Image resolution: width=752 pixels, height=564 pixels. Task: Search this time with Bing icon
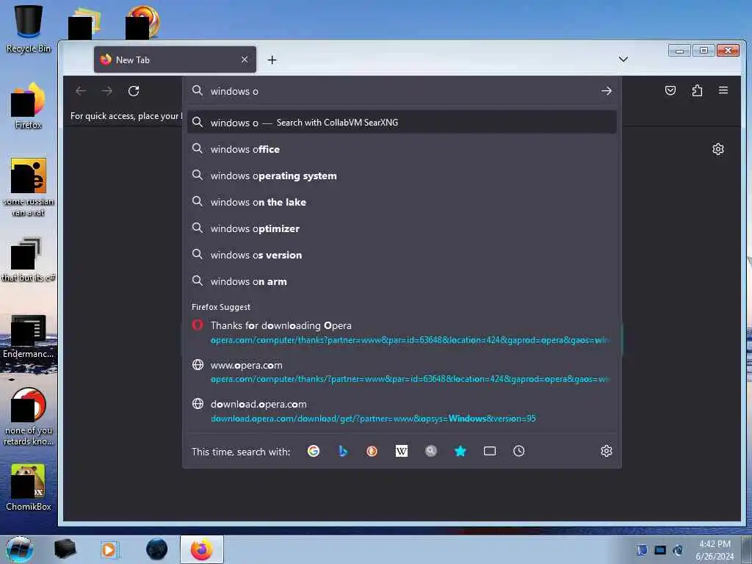click(x=342, y=452)
